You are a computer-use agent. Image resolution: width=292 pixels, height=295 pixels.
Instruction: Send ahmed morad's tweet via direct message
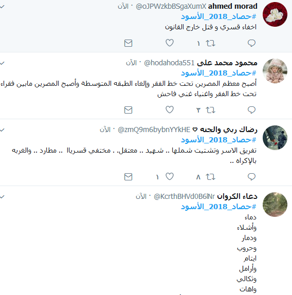pyautogui.click(x=129, y=43)
